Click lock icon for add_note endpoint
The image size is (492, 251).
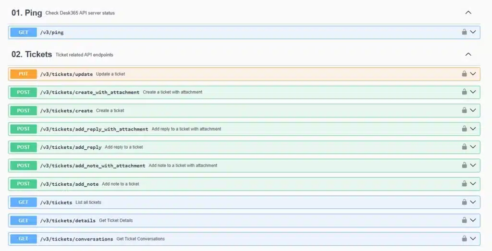(464, 184)
